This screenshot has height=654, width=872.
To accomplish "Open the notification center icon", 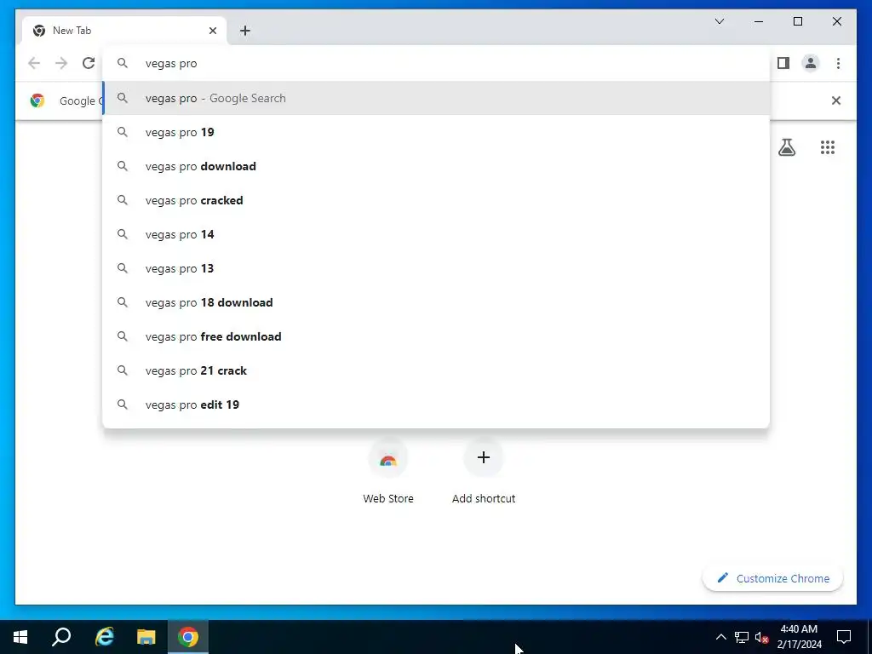I will [x=844, y=637].
